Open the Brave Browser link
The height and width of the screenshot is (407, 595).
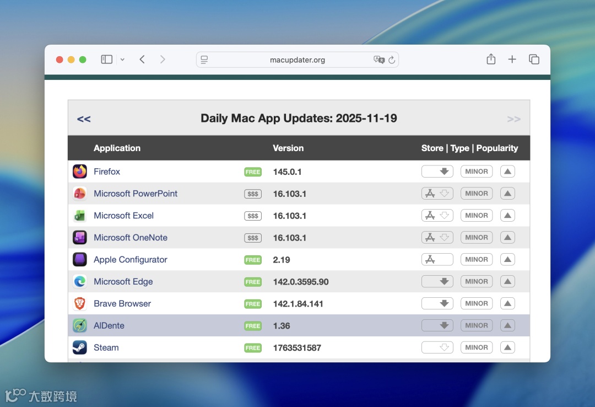pyautogui.click(x=122, y=304)
